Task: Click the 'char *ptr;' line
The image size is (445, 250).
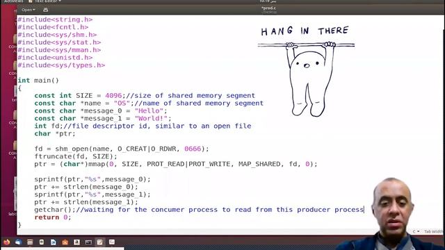Action: (x=55, y=134)
